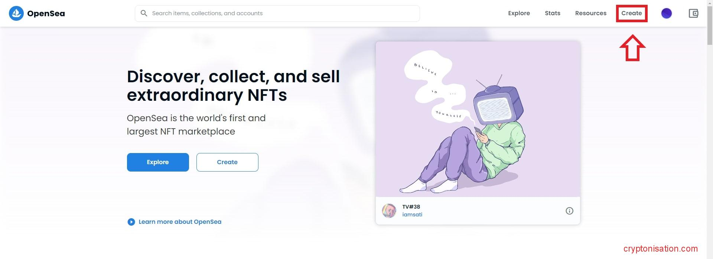Screen dimensions: 713x259
Task: Open Learn more about OpenSea link
Action: [x=180, y=222]
